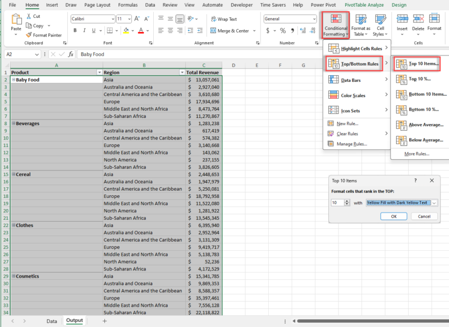Collapse the Baby Food group
The height and width of the screenshot is (327, 449).
point(13,80)
